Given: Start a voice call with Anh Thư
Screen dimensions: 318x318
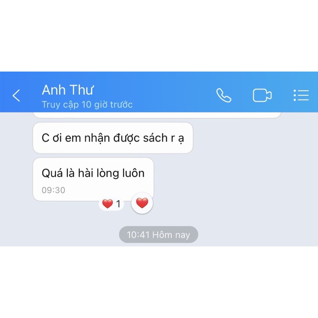Looking at the screenshot, I should (224, 95).
